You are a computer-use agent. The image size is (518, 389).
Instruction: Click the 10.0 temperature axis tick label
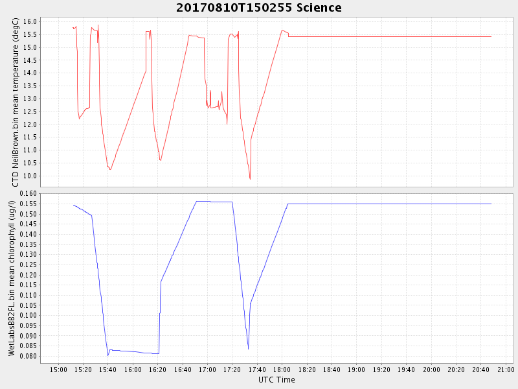coord(31,176)
